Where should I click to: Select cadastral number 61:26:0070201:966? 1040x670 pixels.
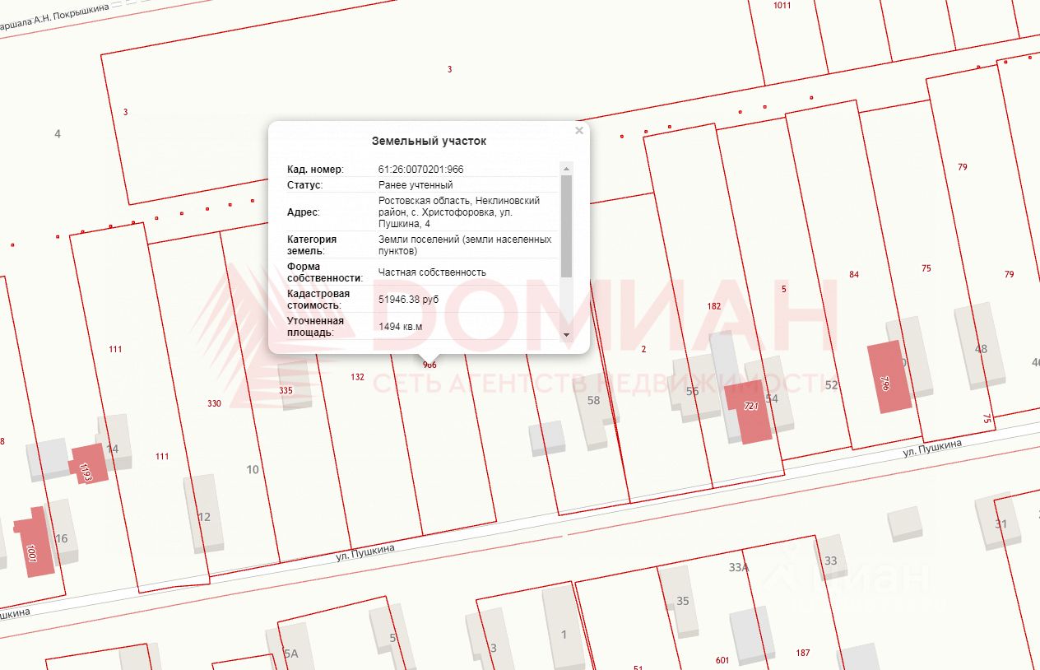click(x=420, y=170)
